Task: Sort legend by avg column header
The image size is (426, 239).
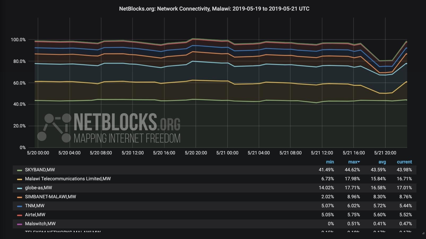Action: [382, 162]
